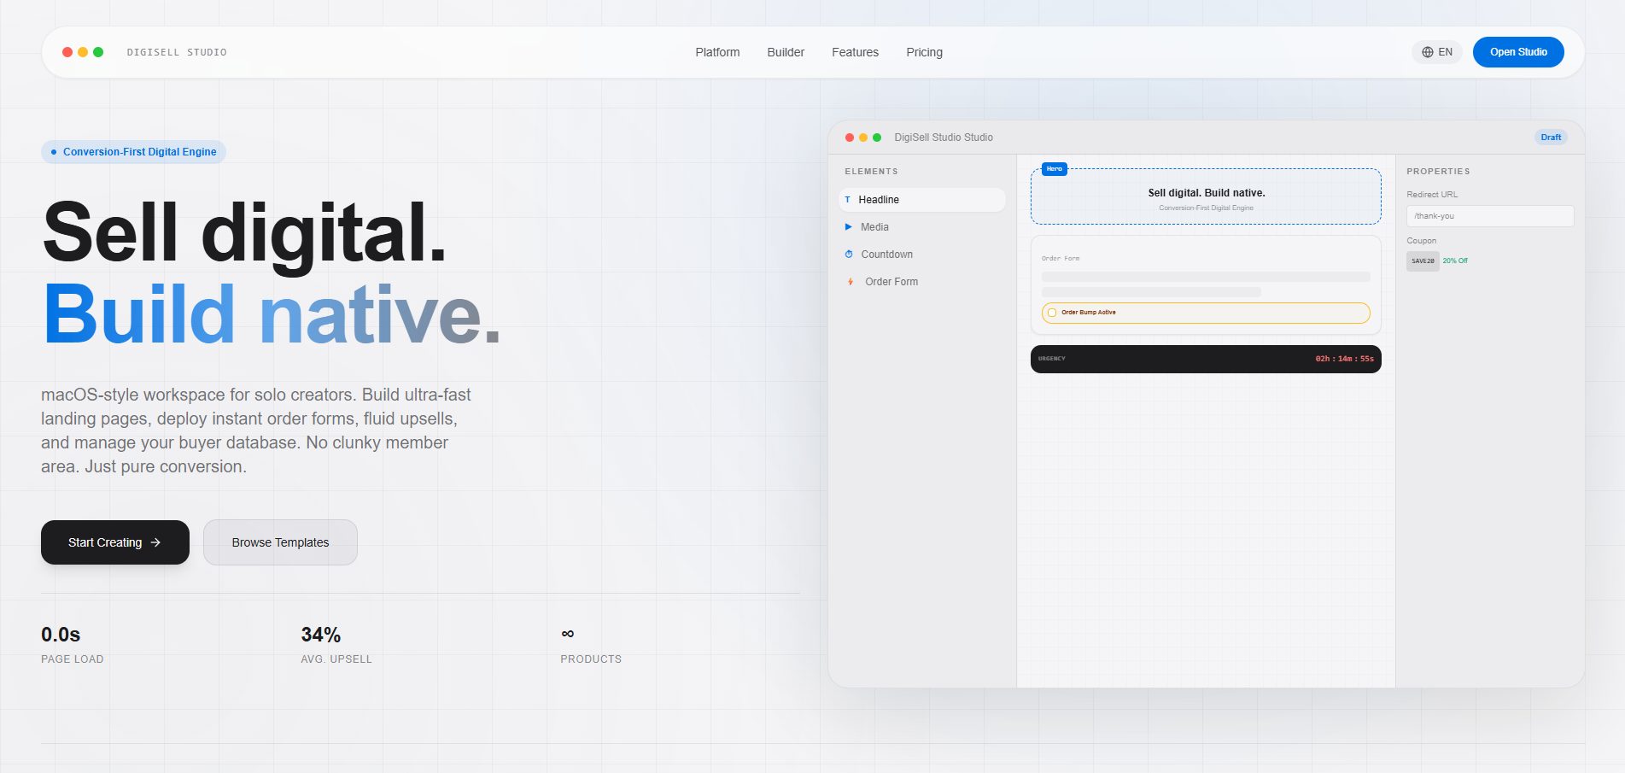Click the yellow dot in the Studio window
Screen dimensions: 1625x773
pos(863,138)
